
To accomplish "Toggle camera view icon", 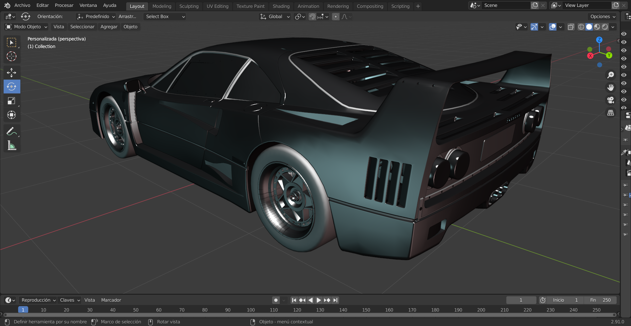I will pyautogui.click(x=611, y=100).
